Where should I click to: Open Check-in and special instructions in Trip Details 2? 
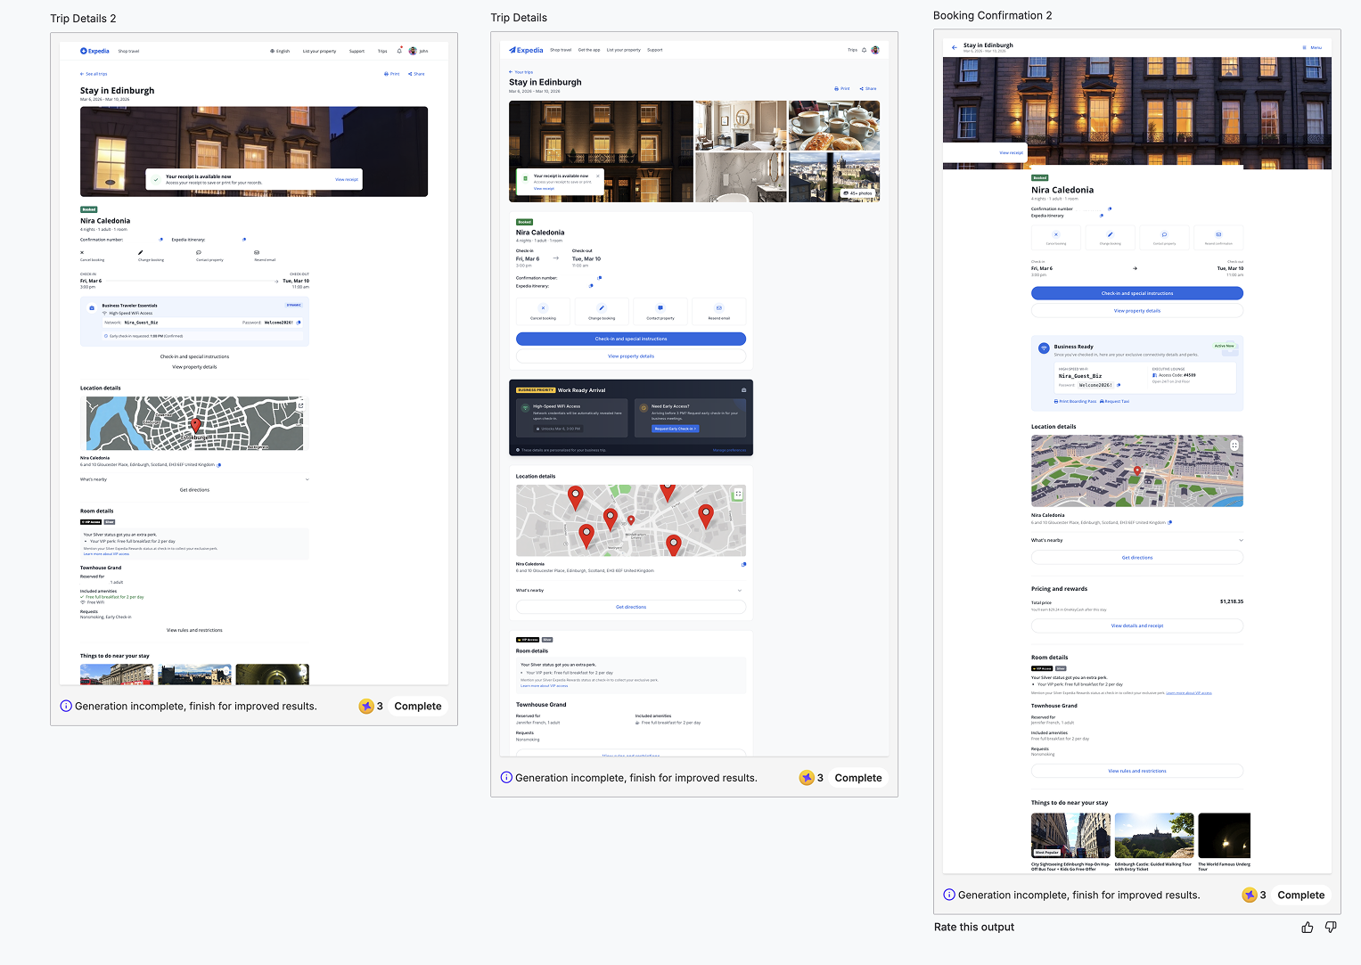point(194,356)
